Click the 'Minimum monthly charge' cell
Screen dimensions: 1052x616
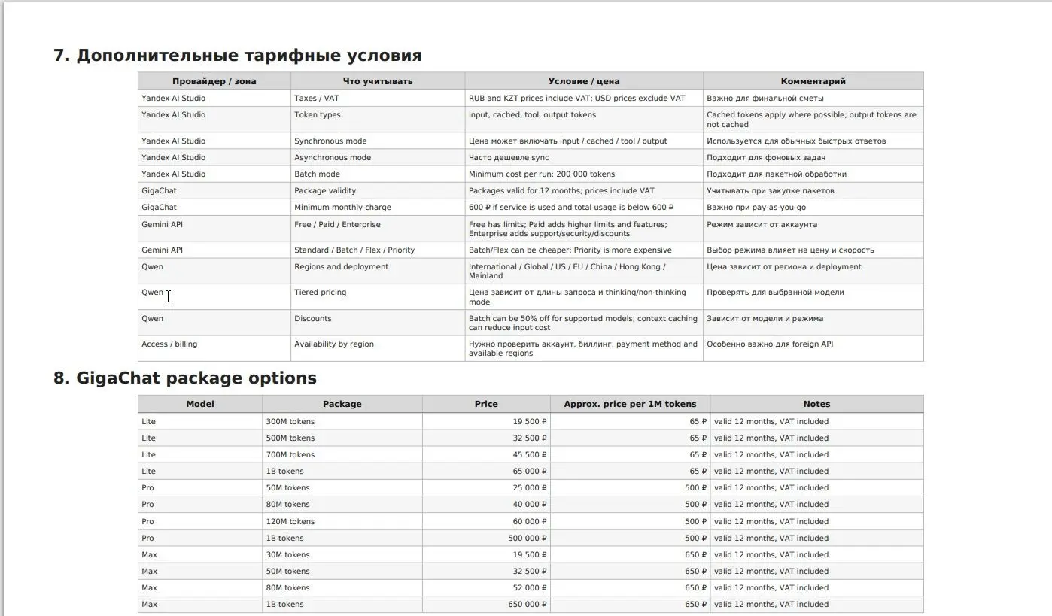click(x=378, y=208)
